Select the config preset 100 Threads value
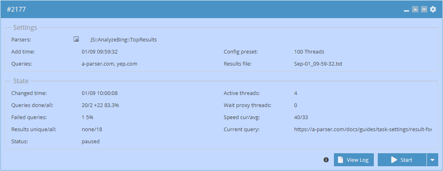The image size is (443, 171). click(x=309, y=52)
